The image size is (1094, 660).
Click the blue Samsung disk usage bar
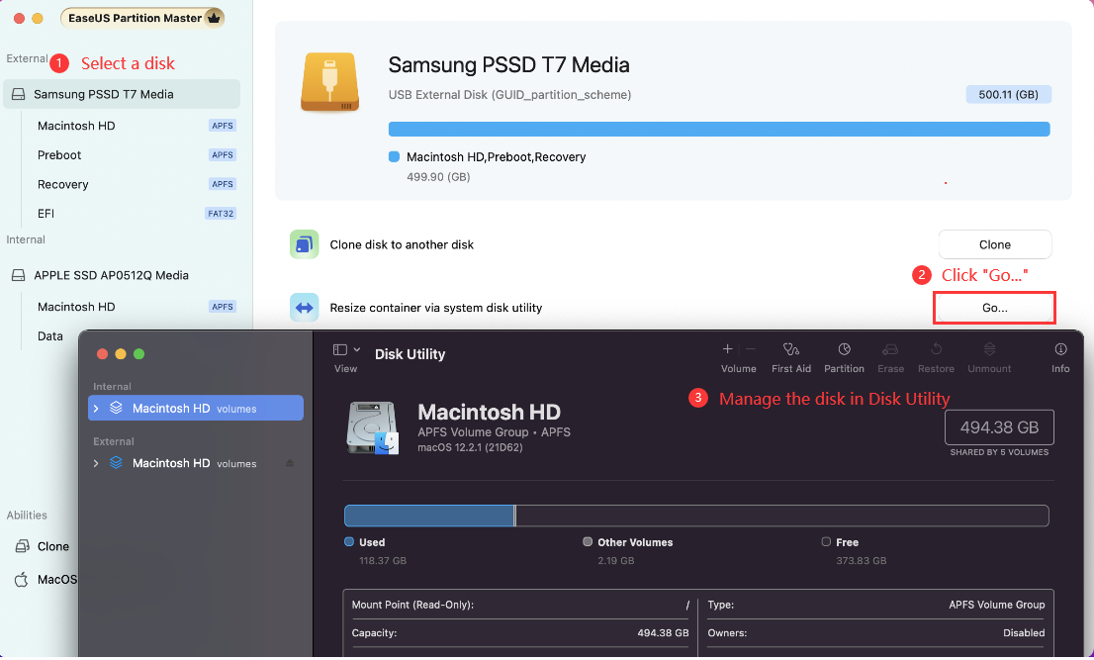tap(718, 129)
